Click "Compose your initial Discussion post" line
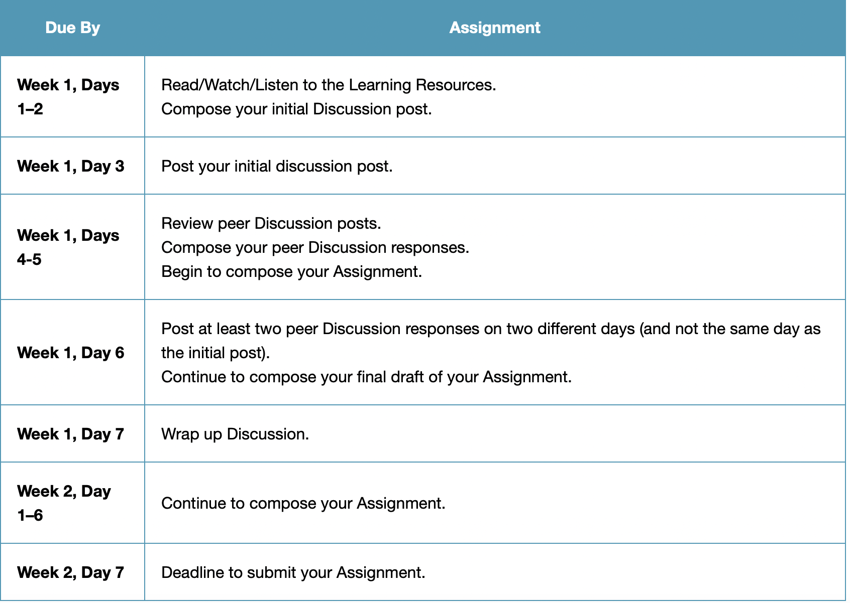Screen dimensions: 850x603 [x=296, y=109]
